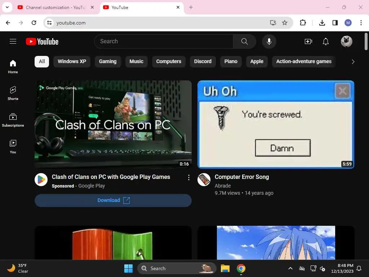Select the Piano filter chip

pyautogui.click(x=231, y=61)
